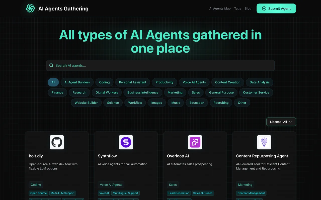Select the Personal Assistant filter

coord(132,82)
